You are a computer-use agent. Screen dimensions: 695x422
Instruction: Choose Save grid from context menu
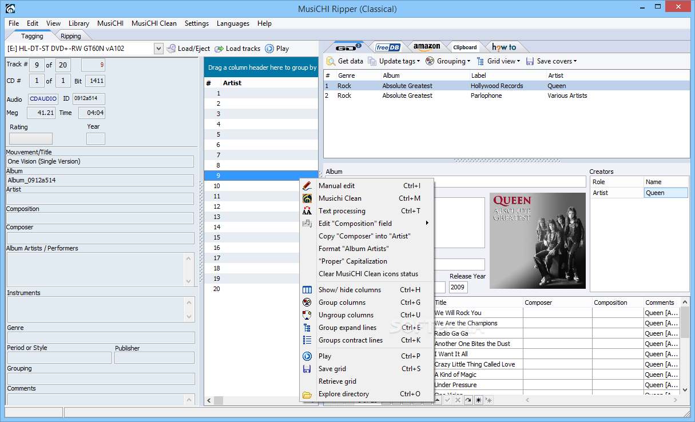[367, 369]
